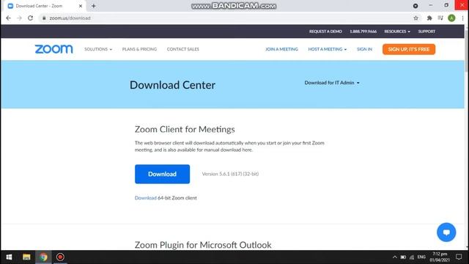Viewport: 469px width, 264px height.
Task: Click the padlock site info icon
Action: tap(44, 18)
